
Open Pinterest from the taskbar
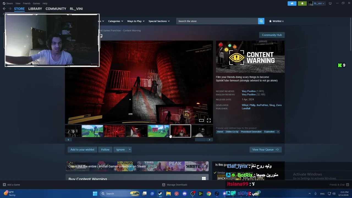tap(177, 194)
